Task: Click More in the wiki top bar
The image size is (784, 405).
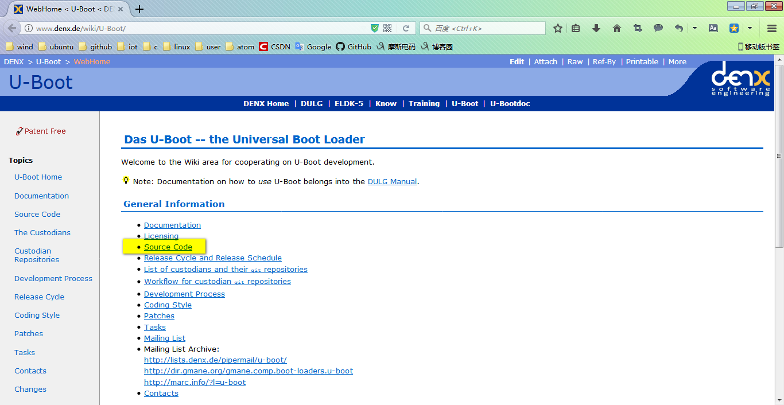Action: pyautogui.click(x=677, y=61)
